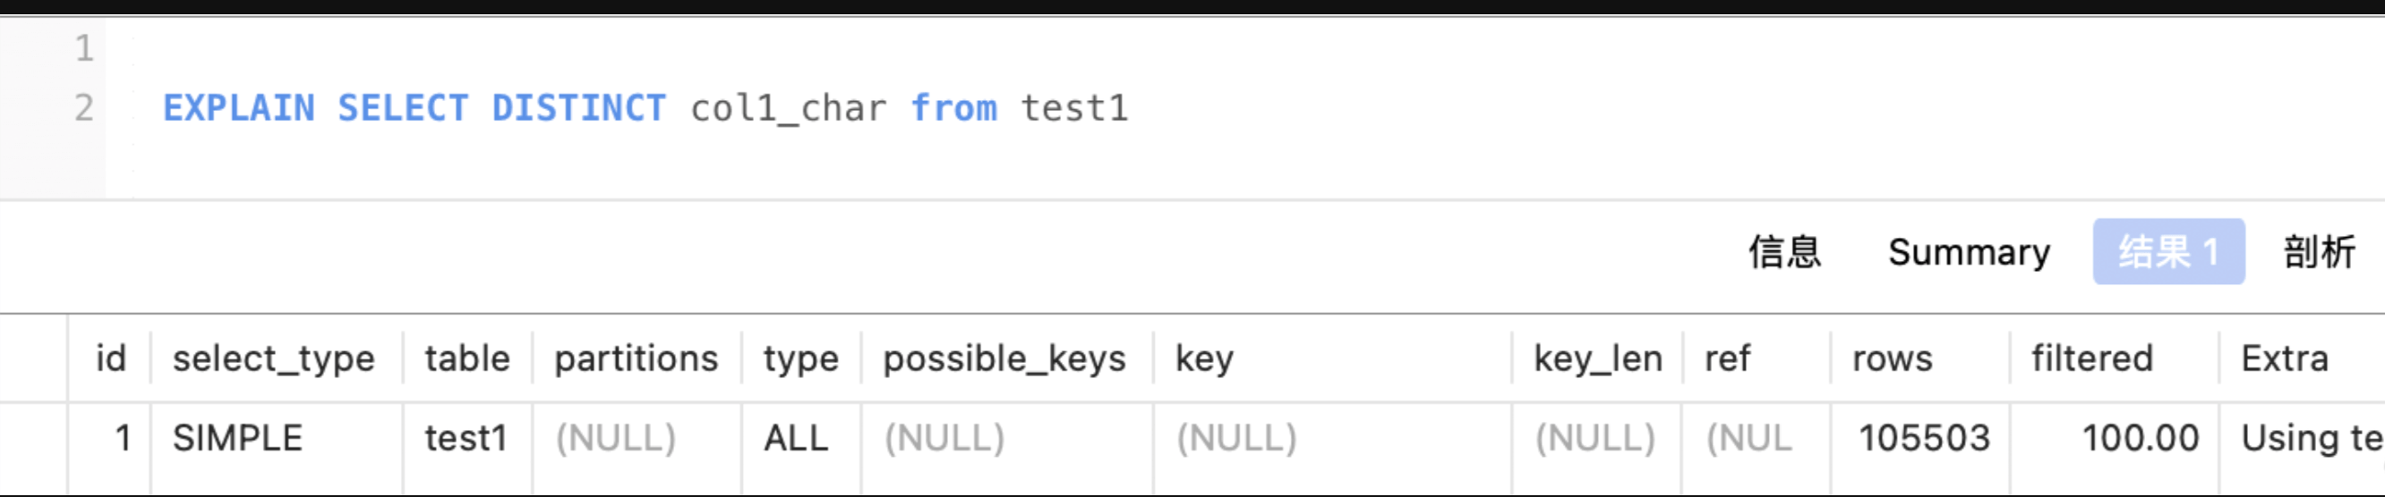Click the key_len column header
The width and height of the screenshot is (2385, 497).
(x=1597, y=358)
